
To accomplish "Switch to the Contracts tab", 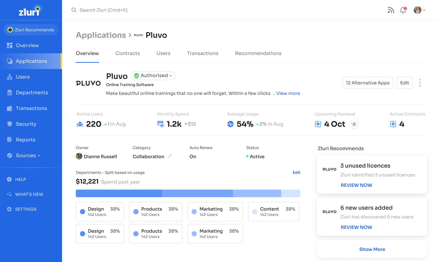I will [128, 54].
